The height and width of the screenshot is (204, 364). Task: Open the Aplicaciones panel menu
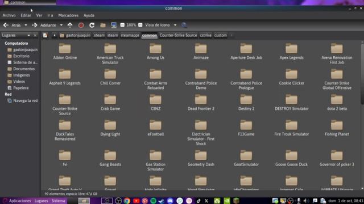coord(17,201)
